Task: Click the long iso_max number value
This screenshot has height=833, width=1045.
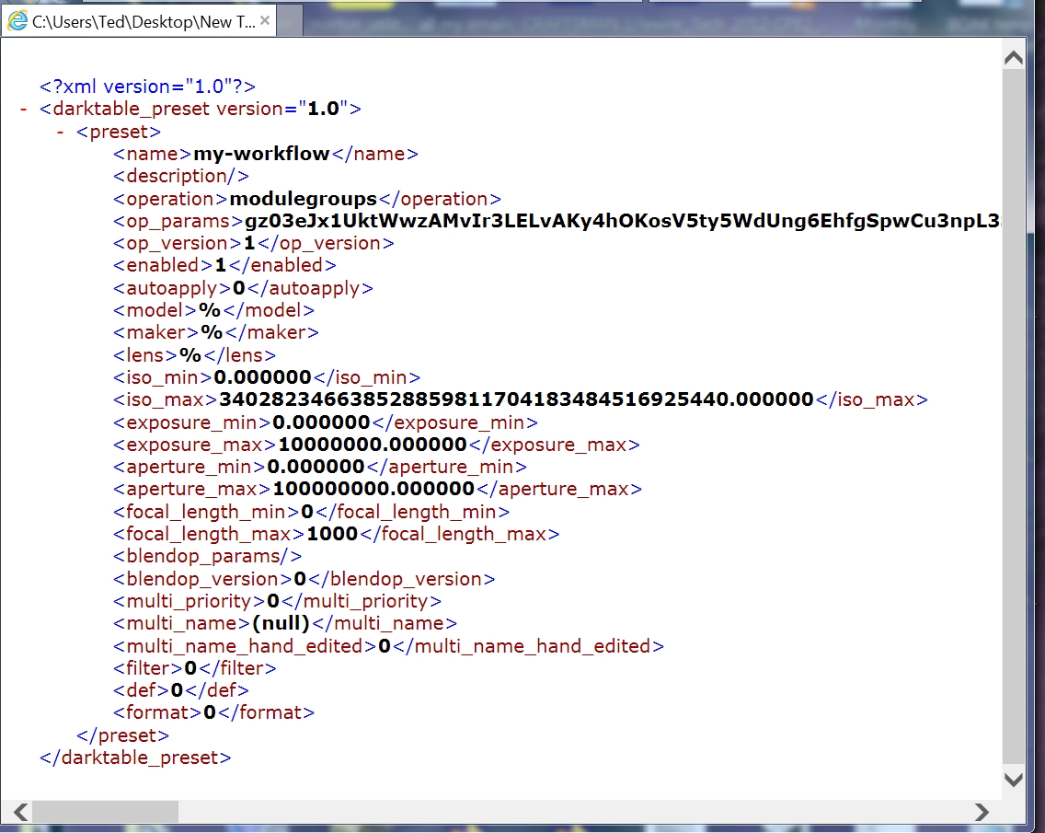Action: (516, 399)
